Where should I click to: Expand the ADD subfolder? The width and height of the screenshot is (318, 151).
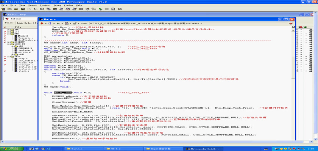click(12, 46)
